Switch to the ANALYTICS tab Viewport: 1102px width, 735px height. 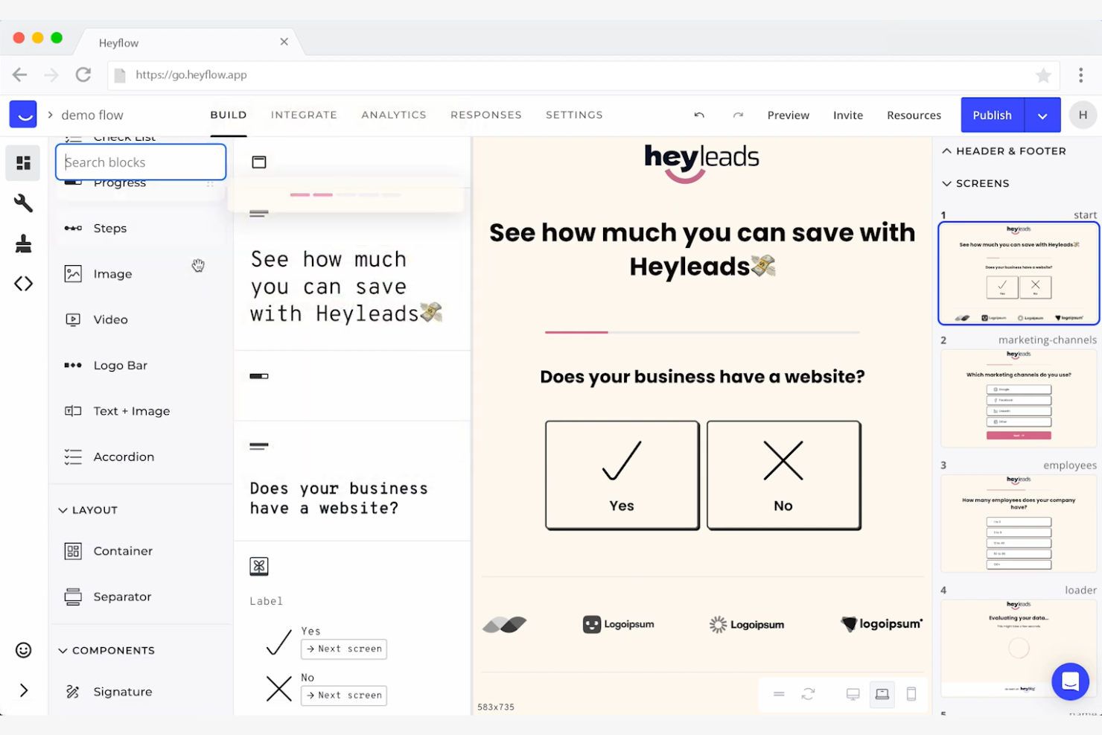[x=394, y=115]
